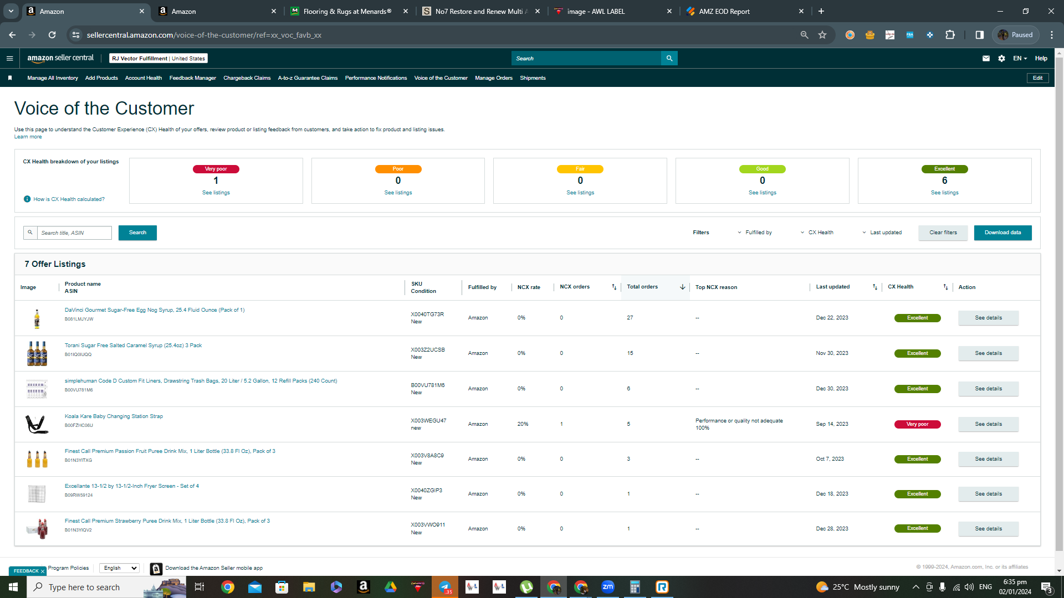Open Telegram from the taskbar

tap(445, 587)
